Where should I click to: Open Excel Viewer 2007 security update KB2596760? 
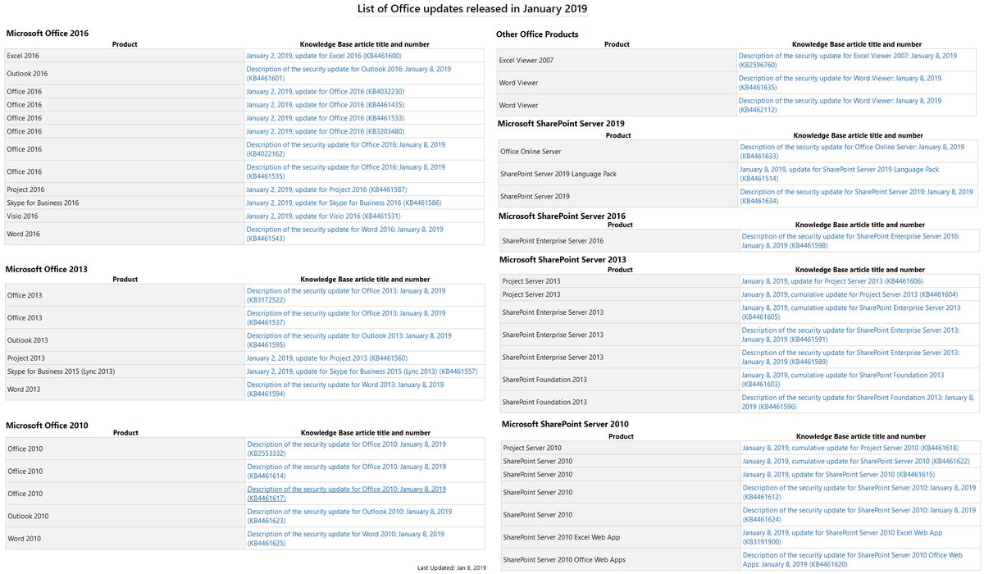[848, 60]
